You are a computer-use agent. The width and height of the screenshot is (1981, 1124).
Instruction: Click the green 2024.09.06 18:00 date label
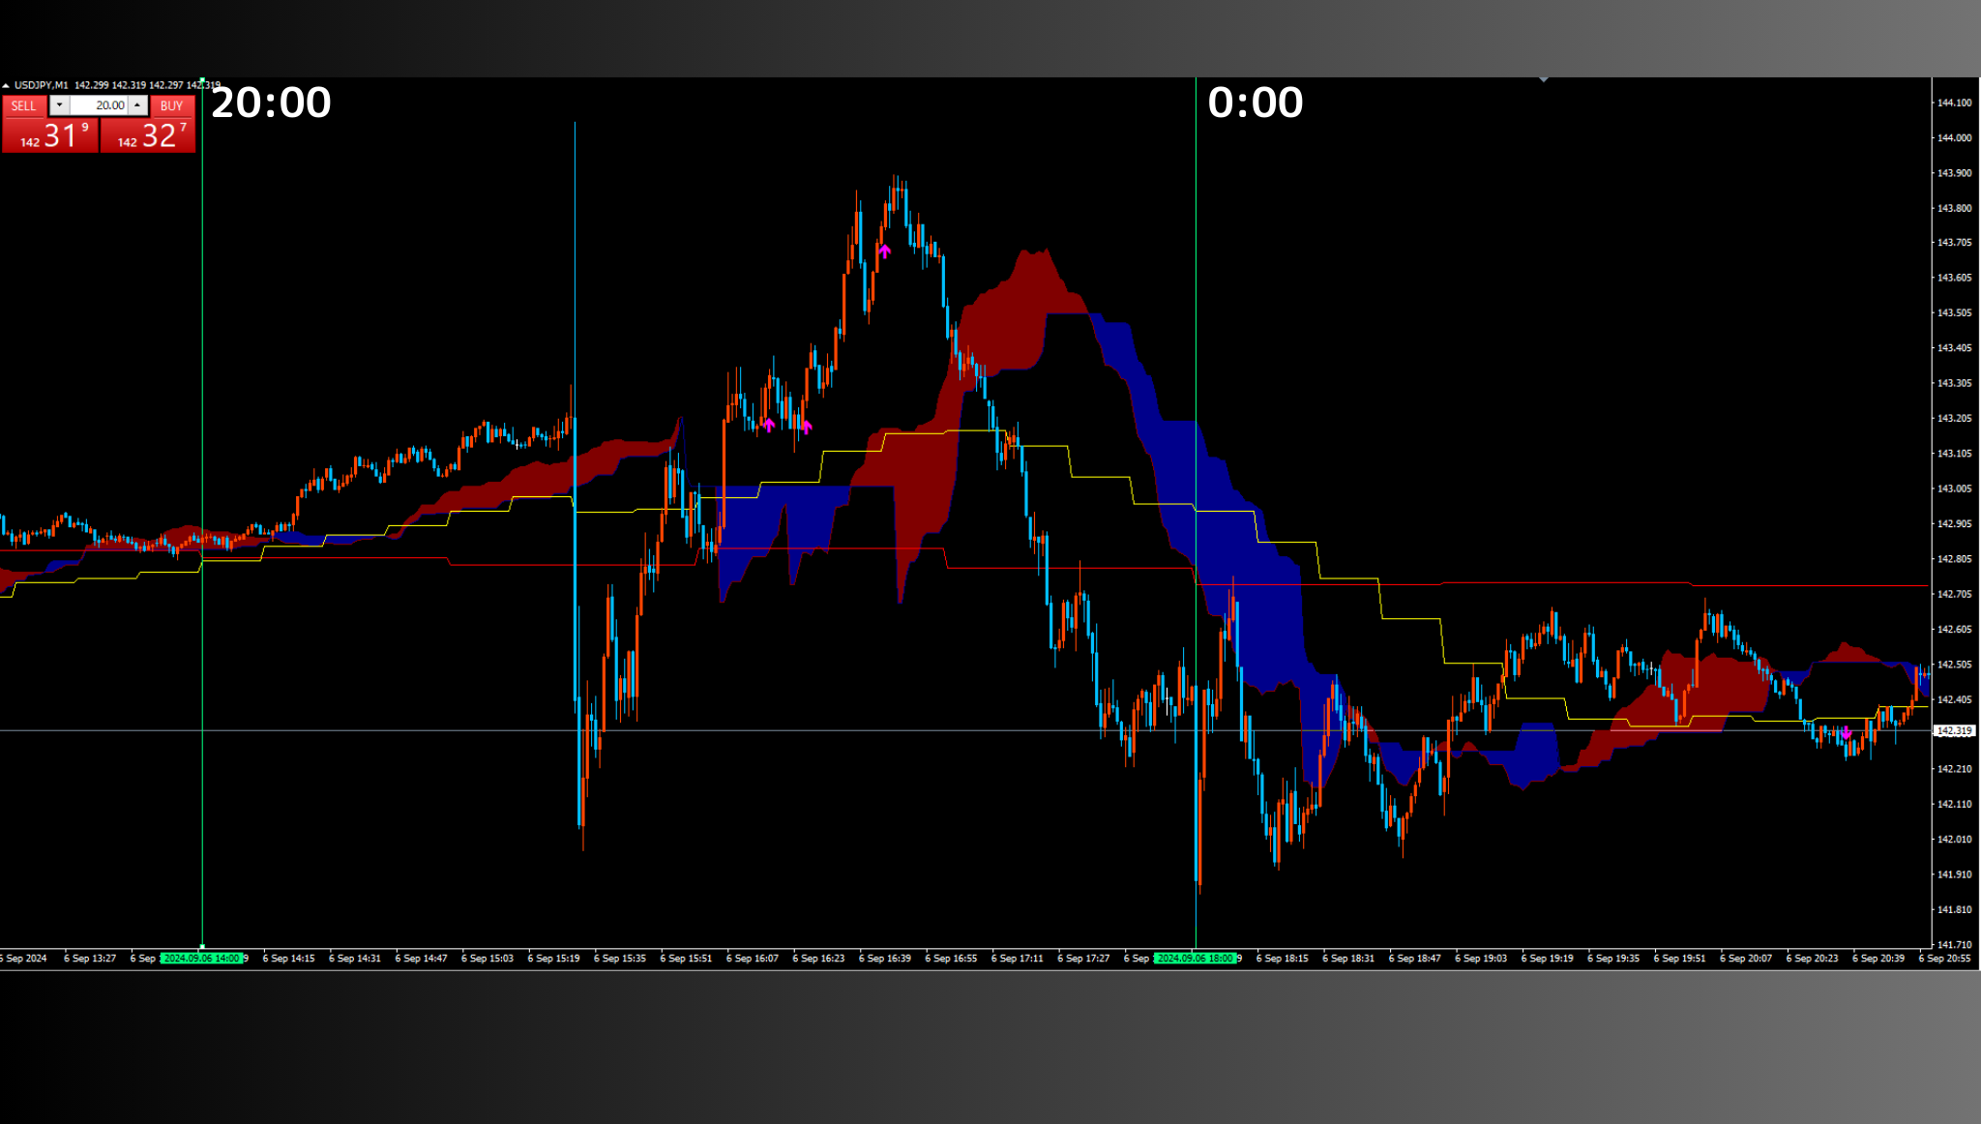(1196, 959)
